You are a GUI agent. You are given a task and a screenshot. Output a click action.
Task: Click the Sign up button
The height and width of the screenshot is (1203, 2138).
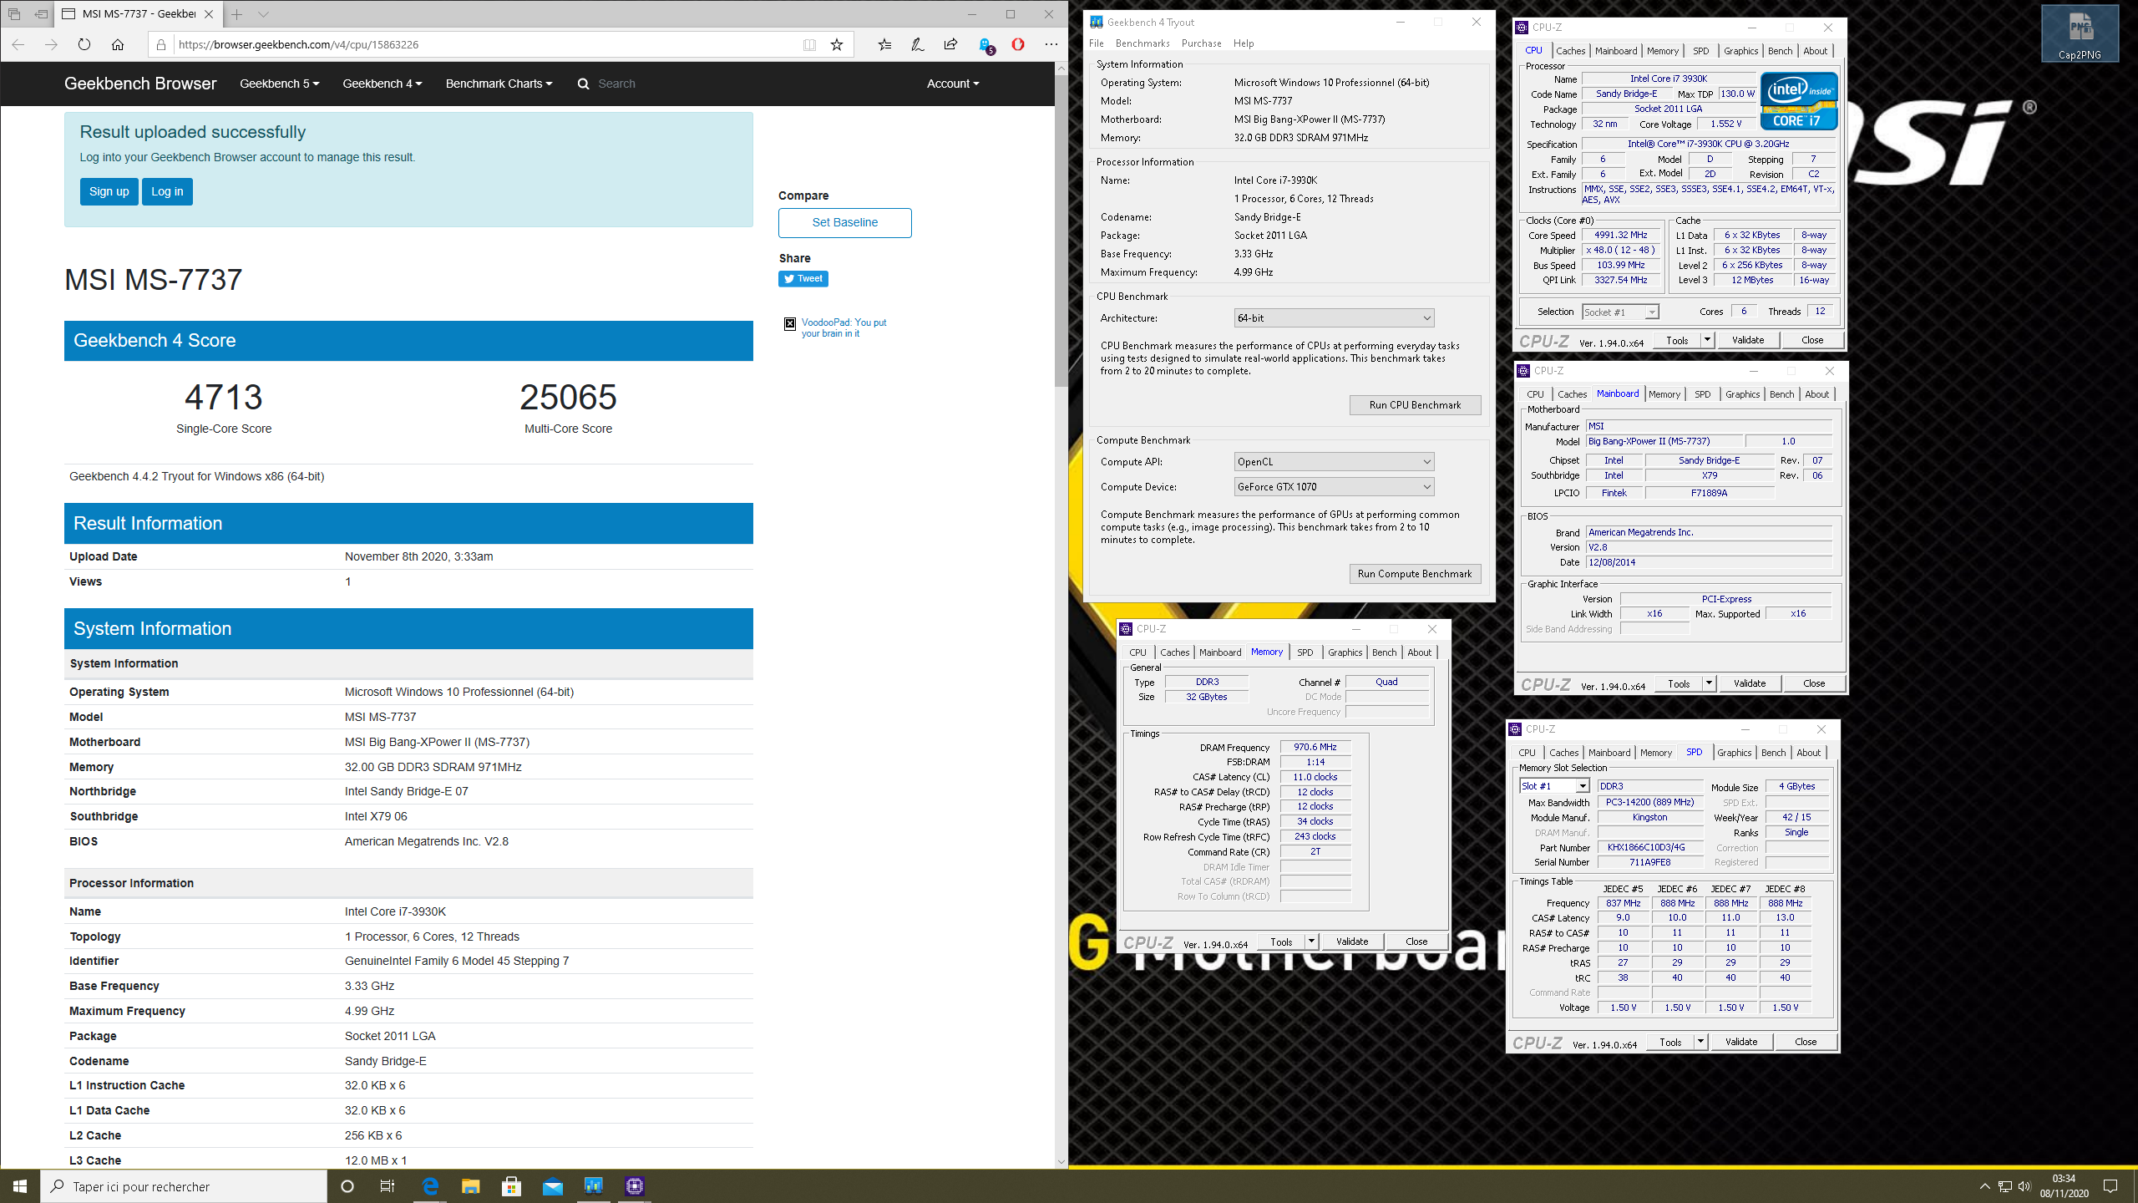pos(109,191)
